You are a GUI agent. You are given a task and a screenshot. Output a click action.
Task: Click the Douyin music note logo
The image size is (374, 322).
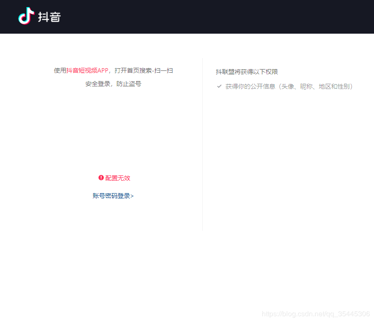(x=26, y=16)
